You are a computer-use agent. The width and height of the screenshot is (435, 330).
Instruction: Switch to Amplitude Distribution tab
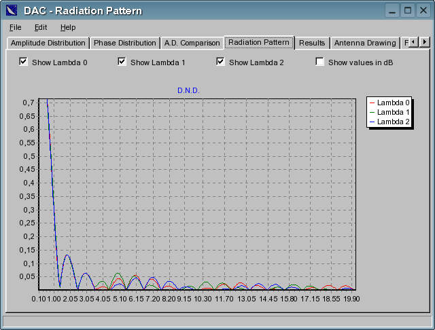48,43
